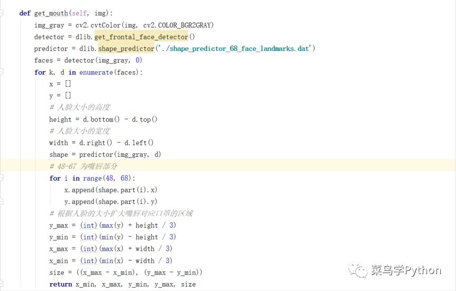Click highlighted get_frontal_face_detector call
Screen dimensions: 456x291
(x=141, y=37)
